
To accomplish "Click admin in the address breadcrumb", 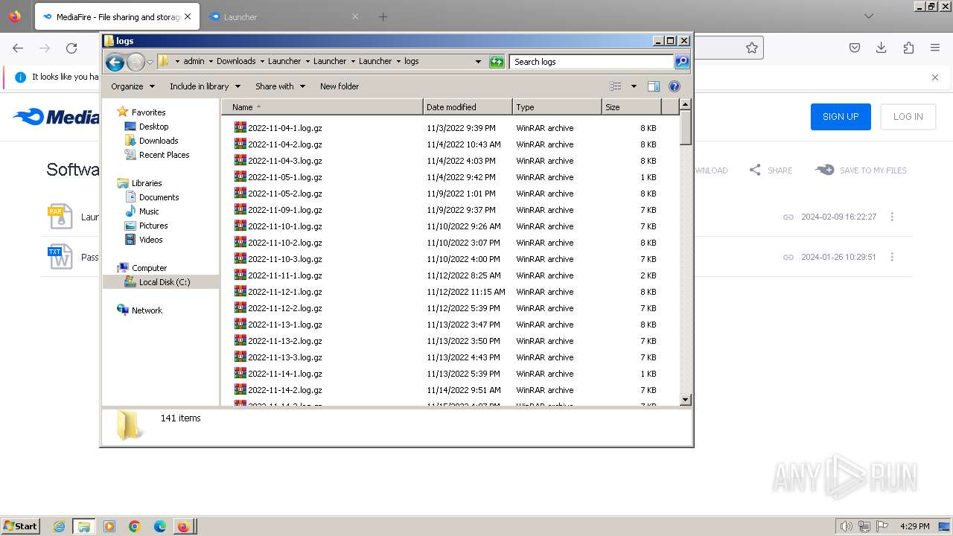I will pos(194,62).
